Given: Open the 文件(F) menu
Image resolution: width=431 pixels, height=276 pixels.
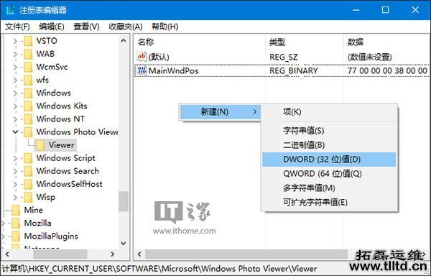Looking at the screenshot, I should click(17, 27).
